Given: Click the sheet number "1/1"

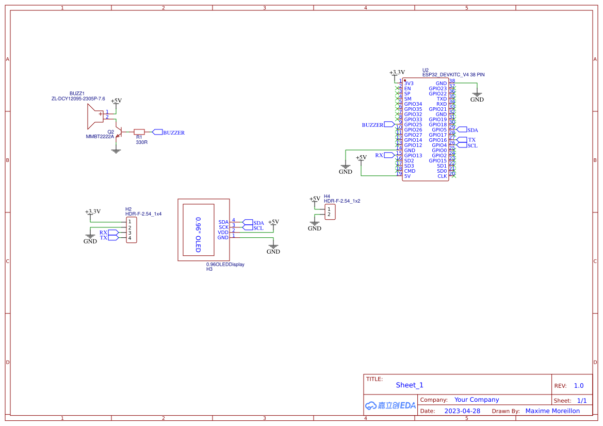Looking at the screenshot, I should (x=582, y=401).
